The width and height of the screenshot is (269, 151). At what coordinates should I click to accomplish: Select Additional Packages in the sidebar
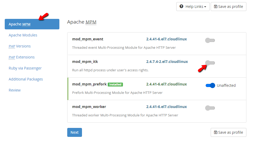[x=26, y=79]
